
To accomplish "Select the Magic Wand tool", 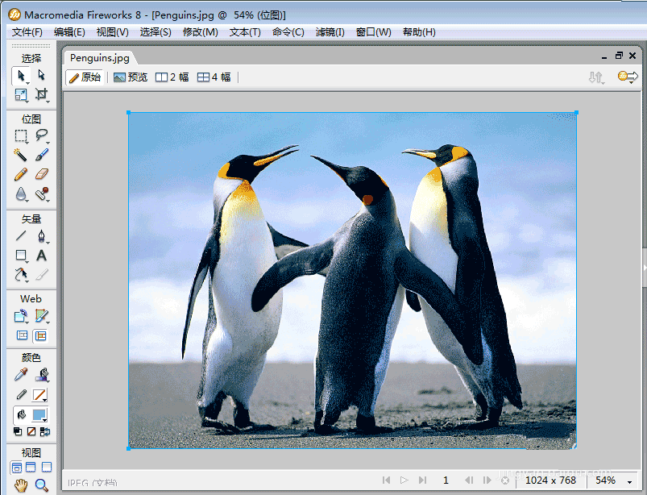I will [21, 155].
